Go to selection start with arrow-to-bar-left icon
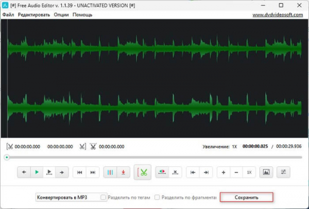Image resolution: width=309 pixels, height=209 pixels. 193,172
